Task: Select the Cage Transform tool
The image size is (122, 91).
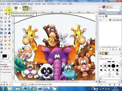Action: pyautogui.click(x=6, y=33)
